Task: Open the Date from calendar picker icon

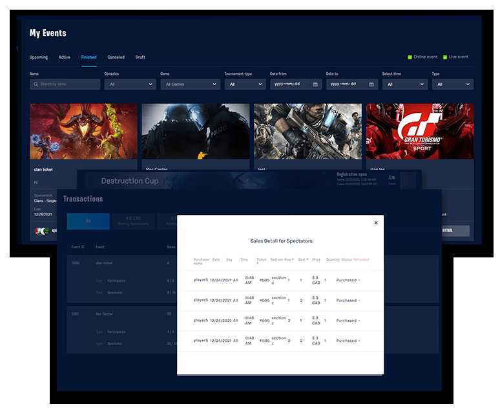Action: pos(315,85)
